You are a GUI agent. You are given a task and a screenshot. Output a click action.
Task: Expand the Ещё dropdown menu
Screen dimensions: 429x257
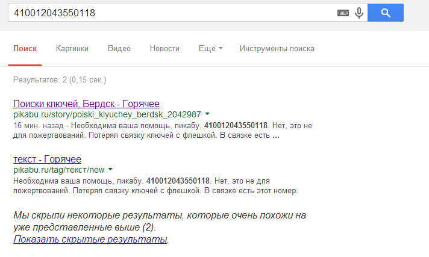pos(211,49)
